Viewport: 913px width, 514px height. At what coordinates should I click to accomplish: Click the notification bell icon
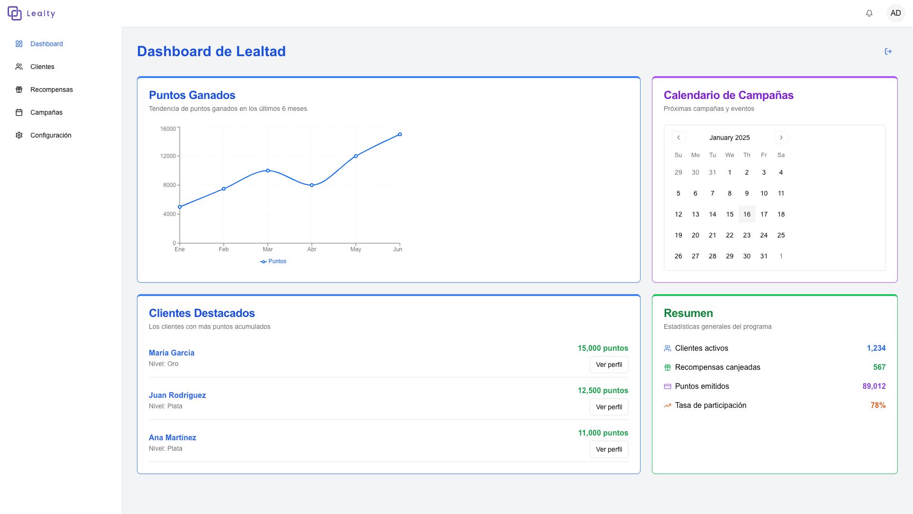[869, 13]
